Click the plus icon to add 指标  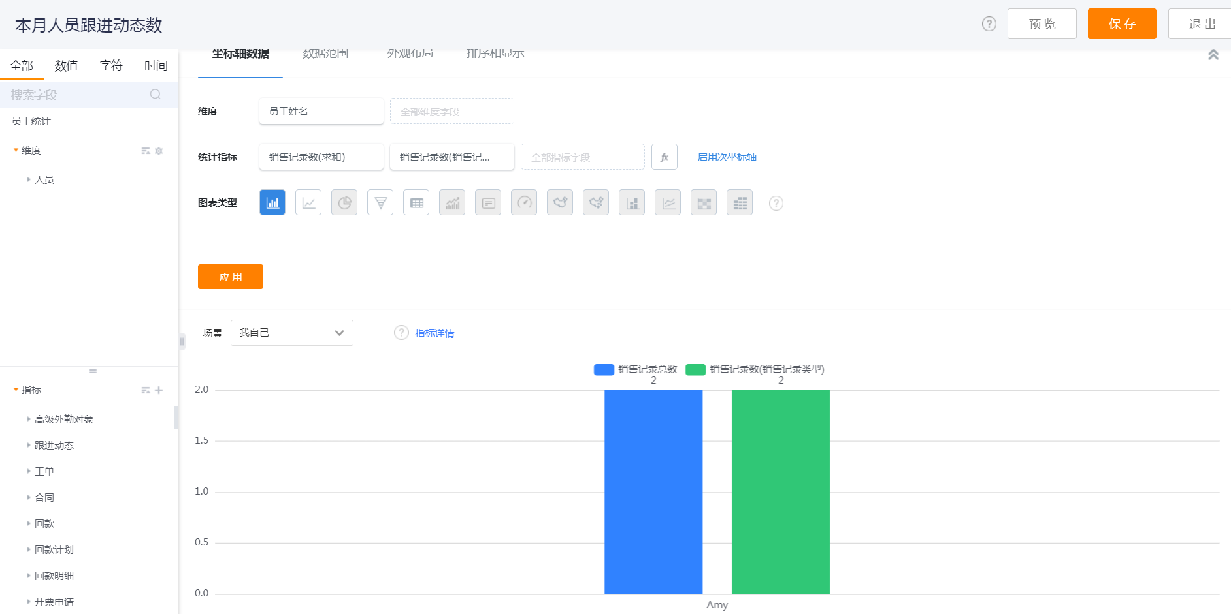[159, 390]
